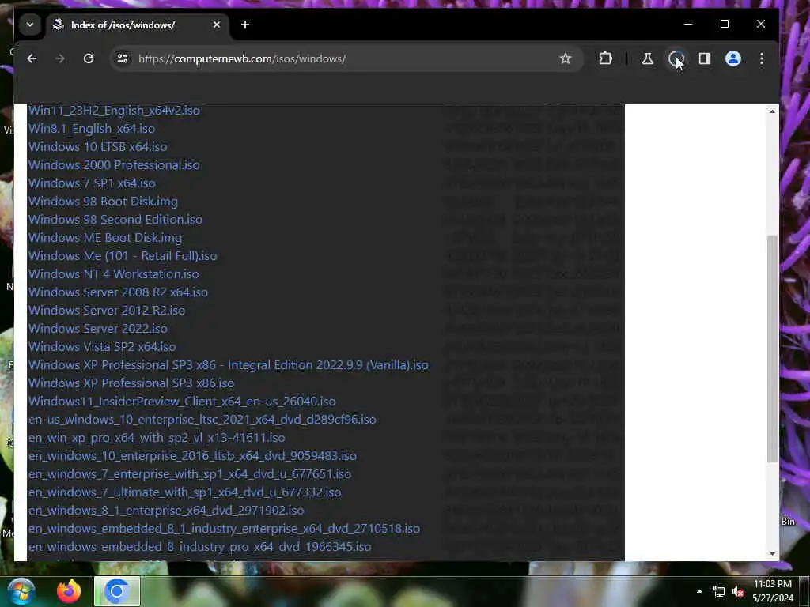Close the Index of /isos/windows/ tab
The height and width of the screenshot is (607, 810).
217,25
